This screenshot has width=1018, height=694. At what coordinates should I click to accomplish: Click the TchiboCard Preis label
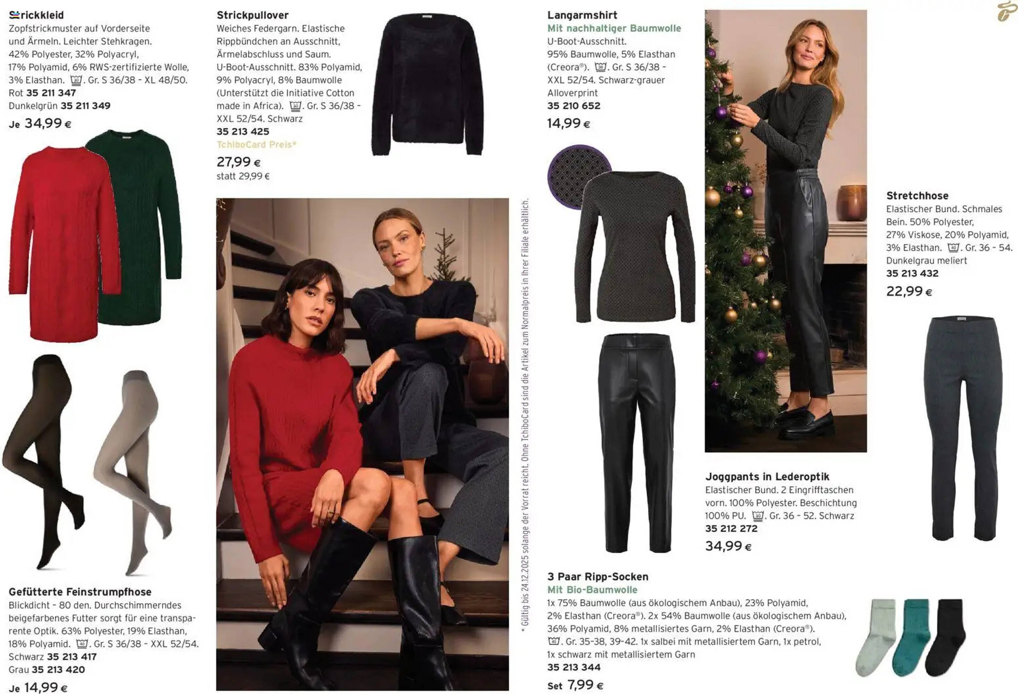click(256, 144)
